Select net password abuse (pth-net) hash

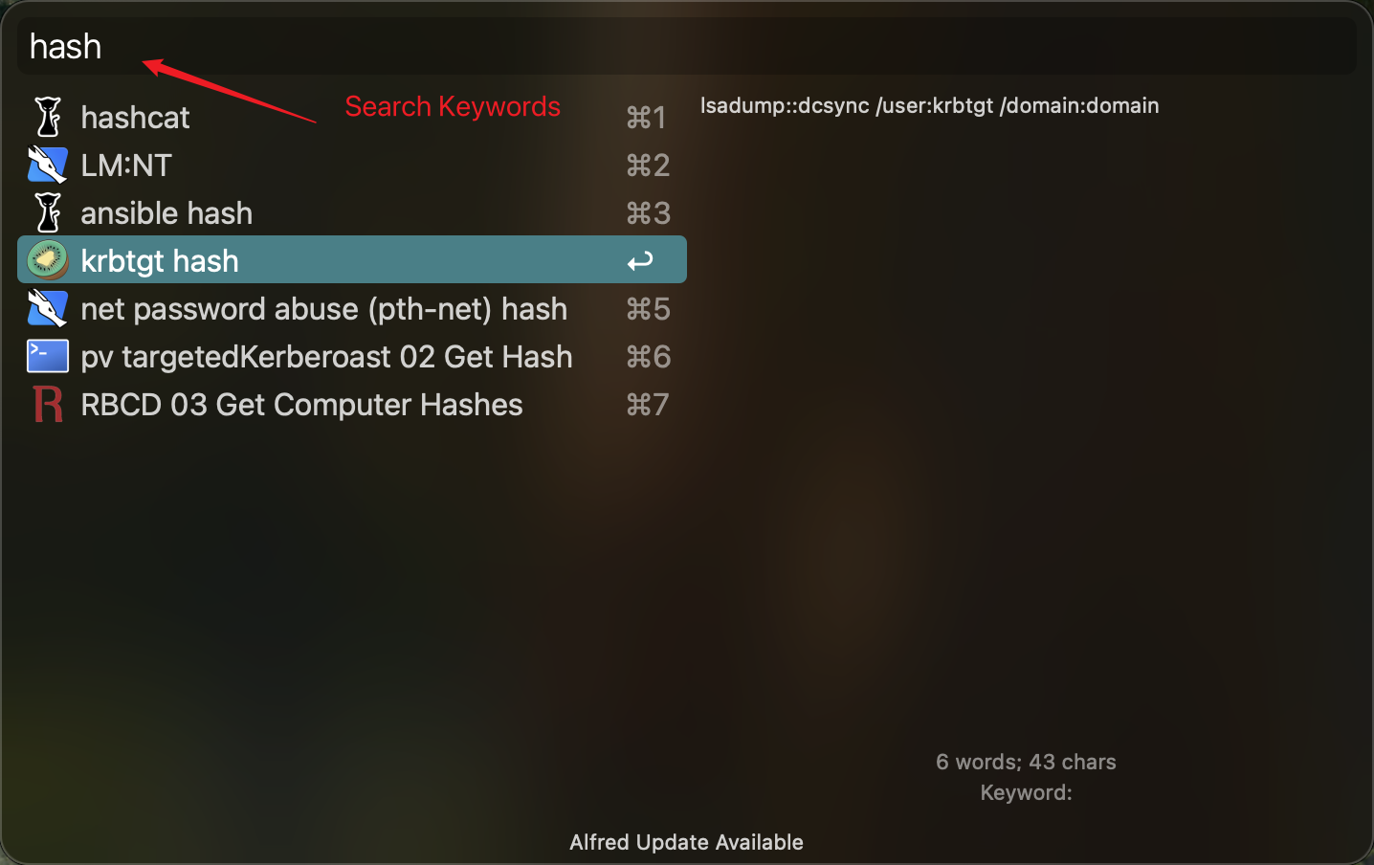click(x=352, y=308)
